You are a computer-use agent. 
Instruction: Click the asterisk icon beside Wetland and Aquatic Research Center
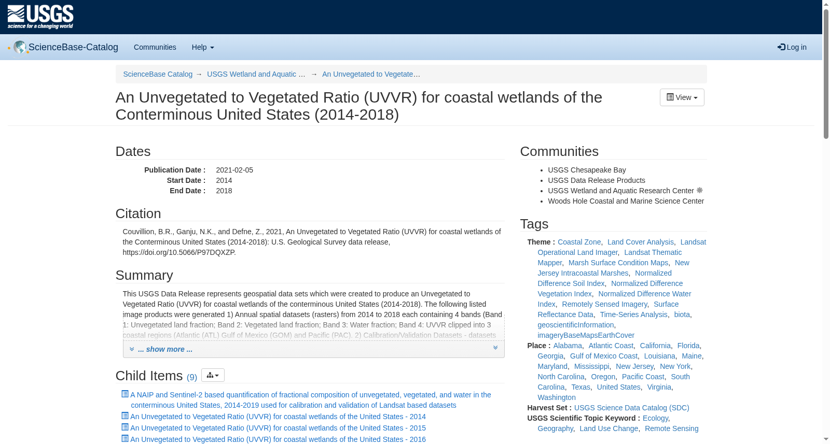(x=699, y=190)
